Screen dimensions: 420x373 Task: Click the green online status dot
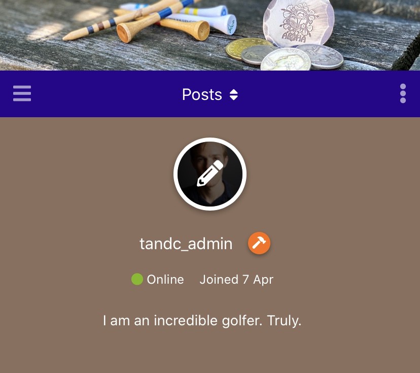click(137, 279)
